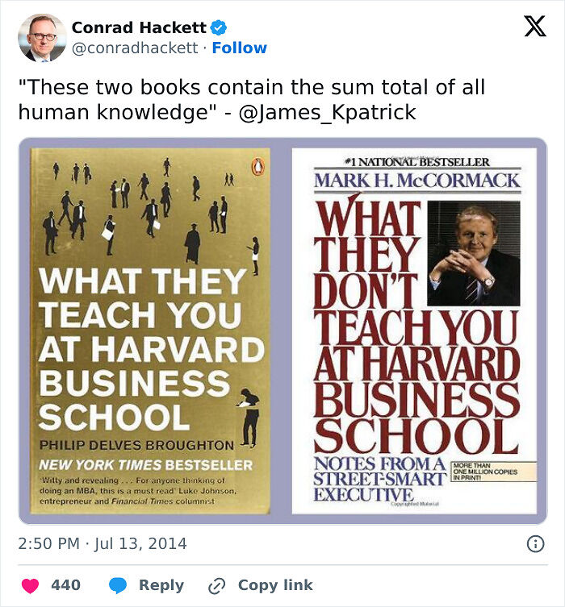Click the tweet info icon
Image resolution: width=565 pixels, height=607 pixels.
tap(534, 544)
